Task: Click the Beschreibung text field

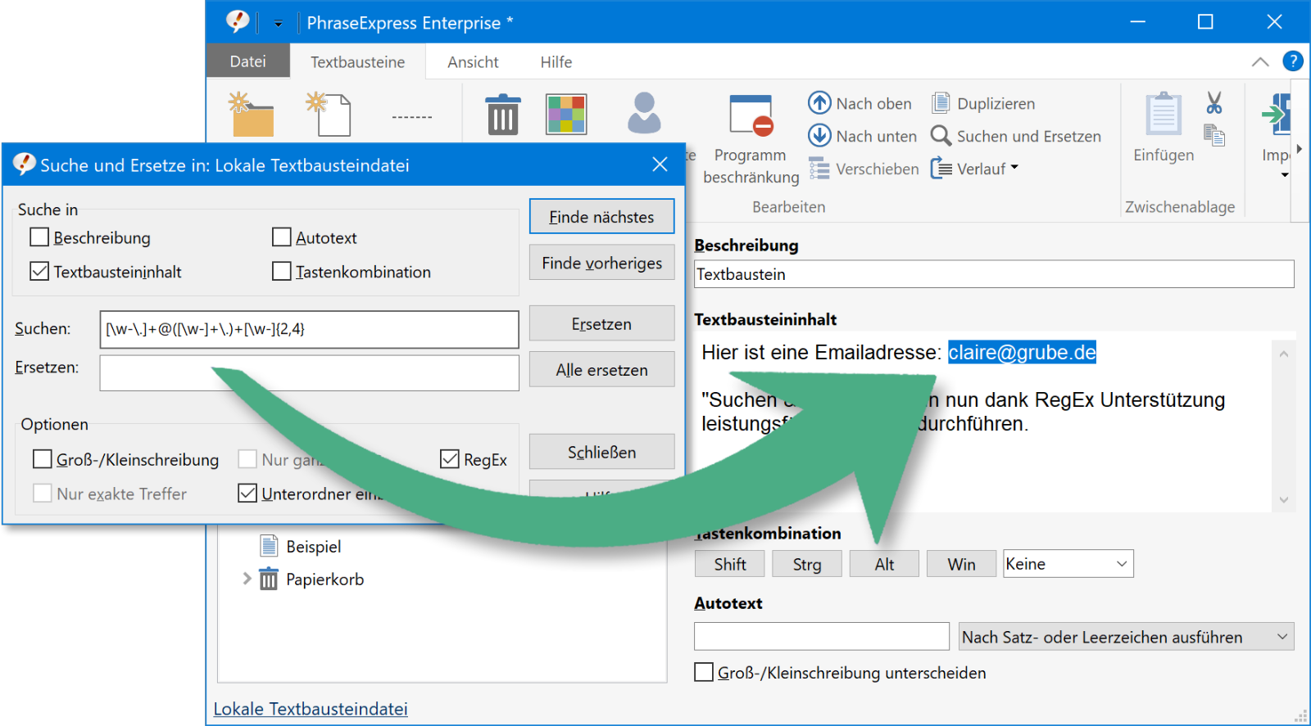Action: [994, 274]
